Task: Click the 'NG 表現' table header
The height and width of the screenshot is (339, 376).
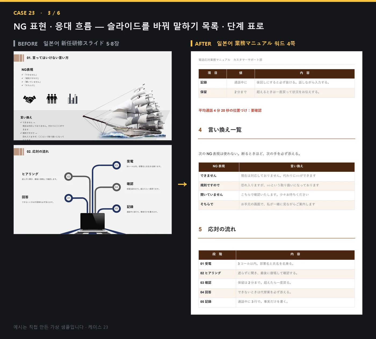Action: tap(219, 167)
